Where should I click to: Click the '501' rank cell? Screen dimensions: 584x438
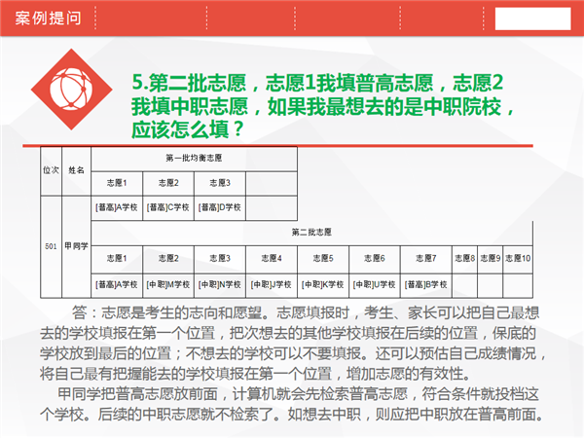click(x=51, y=246)
